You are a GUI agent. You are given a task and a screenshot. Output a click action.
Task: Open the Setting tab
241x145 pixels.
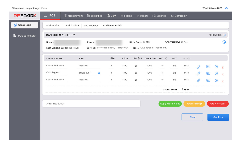coord(126,16)
